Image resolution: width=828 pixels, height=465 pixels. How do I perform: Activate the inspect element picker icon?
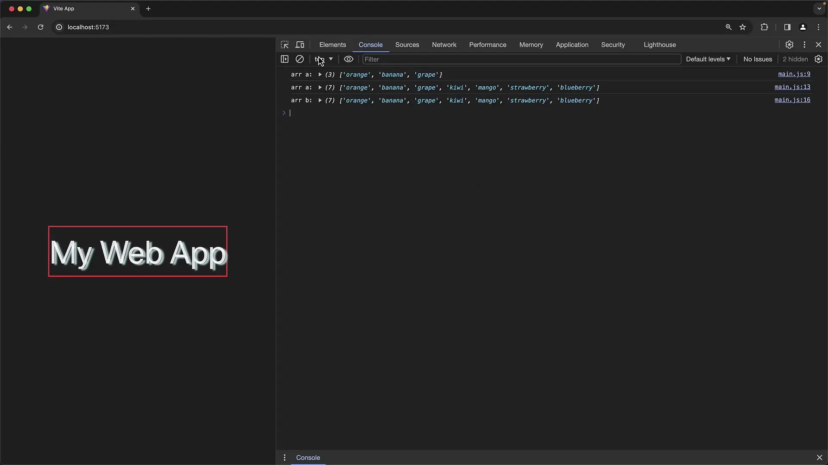[285, 45]
